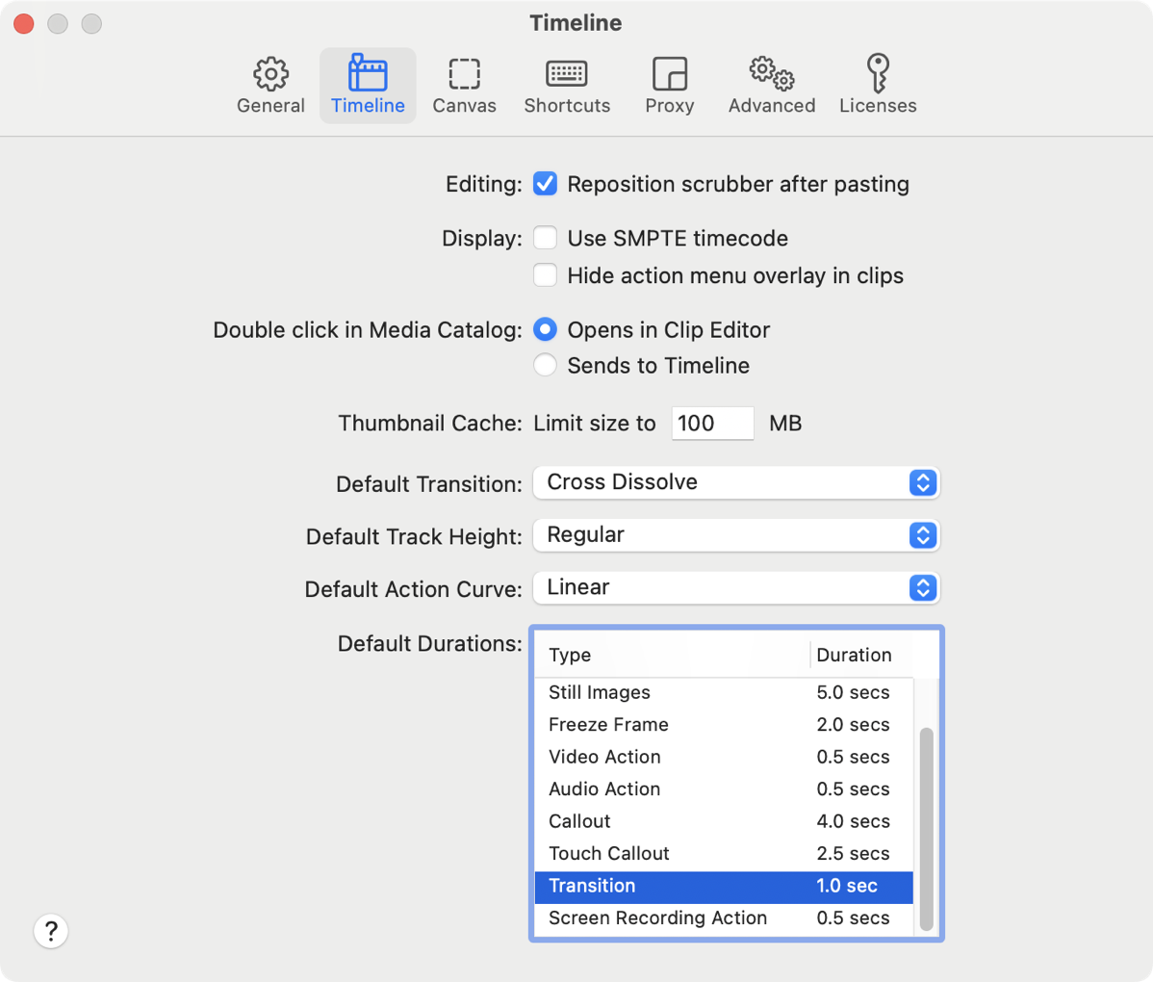Check Hide action menu overlay in clips
The width and height of the screenshot is (1153, 982).
[546, 275]
